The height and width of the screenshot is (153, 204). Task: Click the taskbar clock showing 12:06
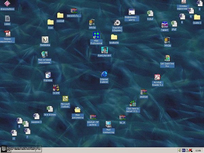(198, 150)
